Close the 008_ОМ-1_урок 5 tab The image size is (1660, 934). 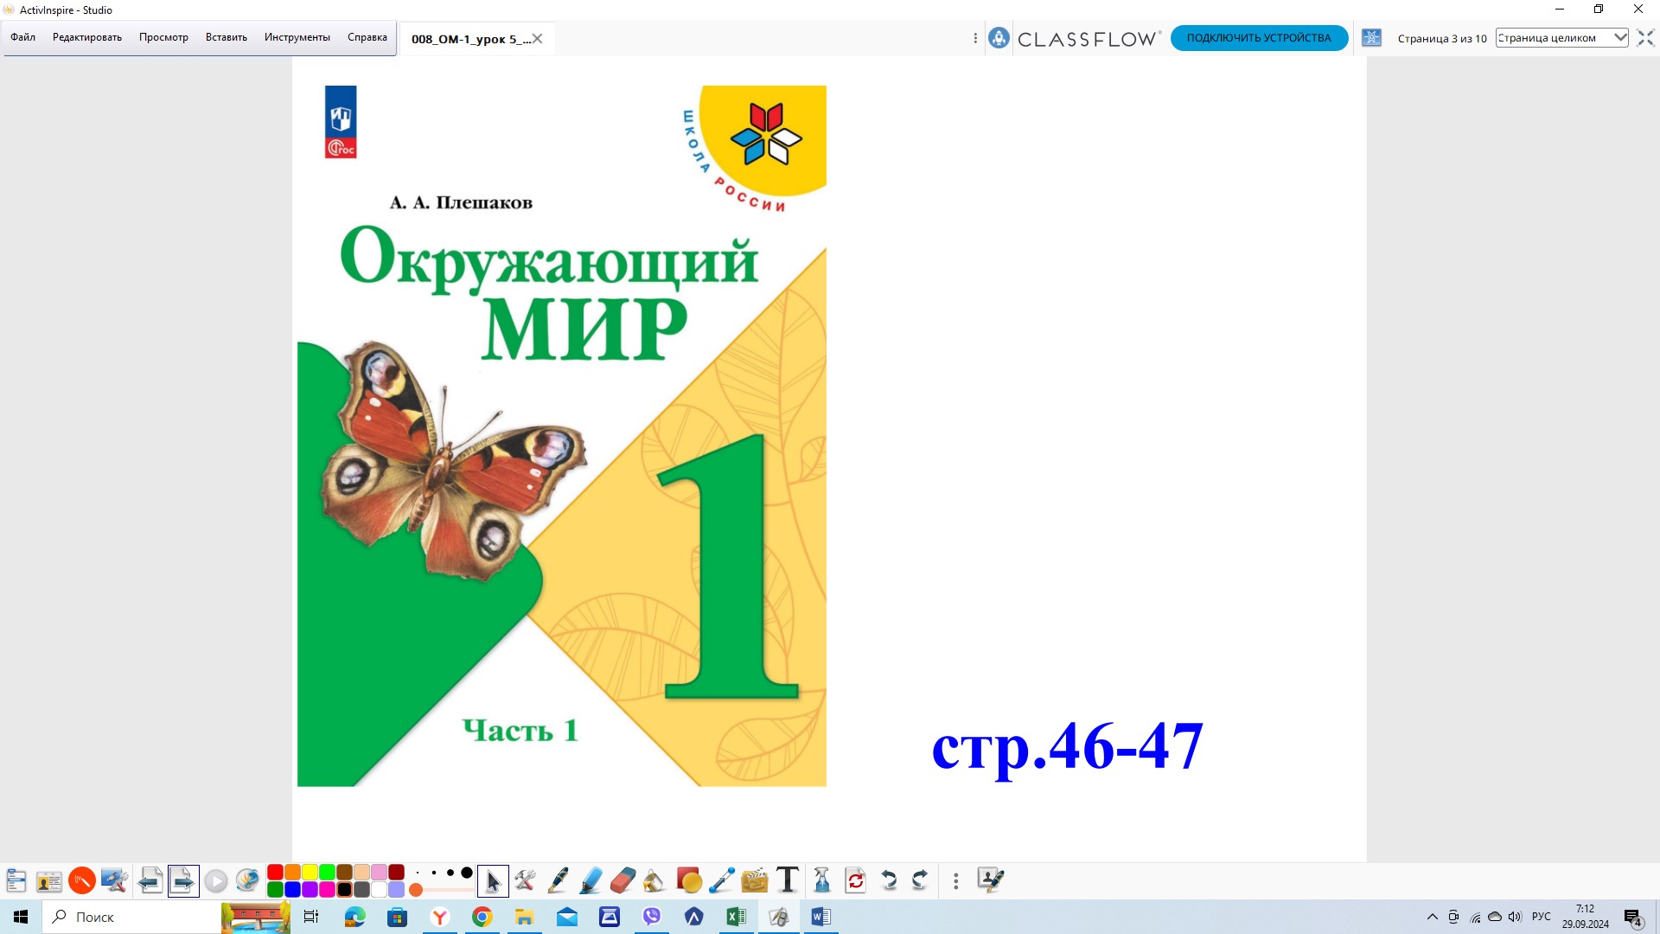[537, 38]
